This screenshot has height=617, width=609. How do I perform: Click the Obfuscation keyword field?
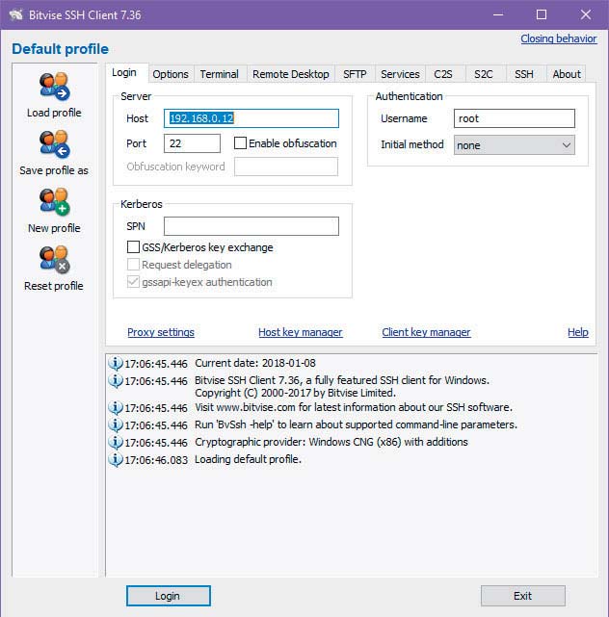coord(286,167)
